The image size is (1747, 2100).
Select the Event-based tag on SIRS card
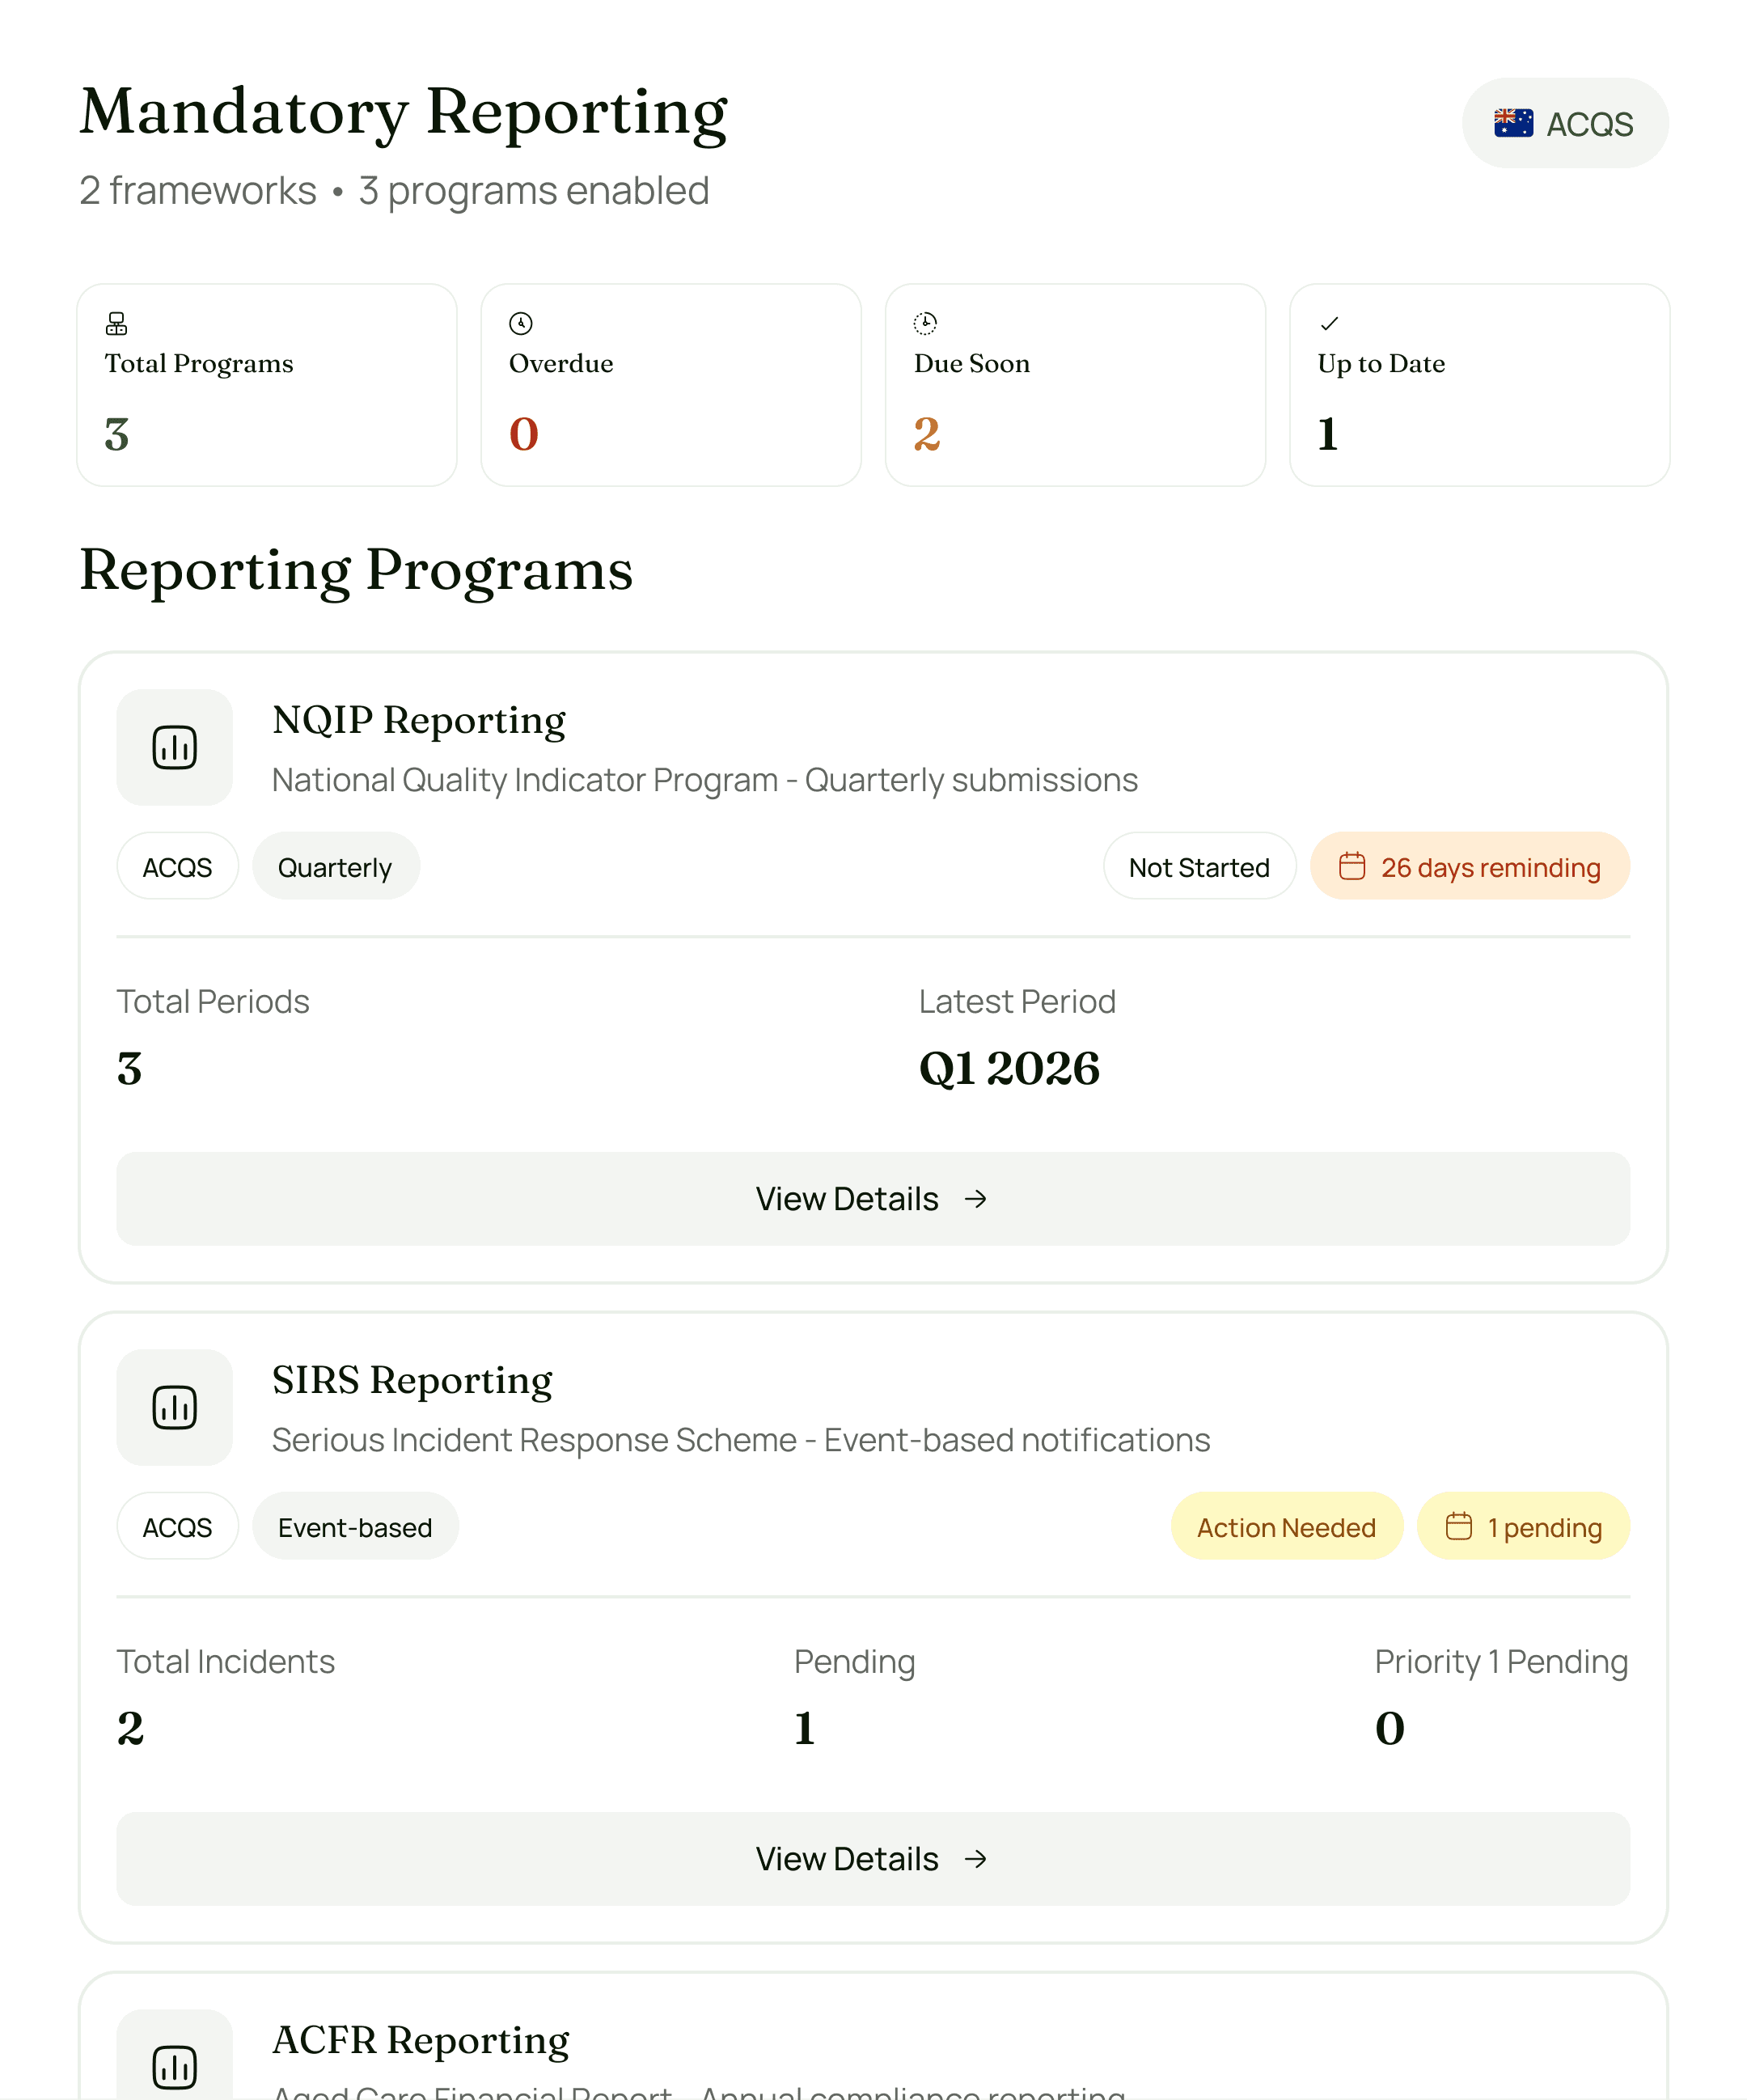(355, 1526)
